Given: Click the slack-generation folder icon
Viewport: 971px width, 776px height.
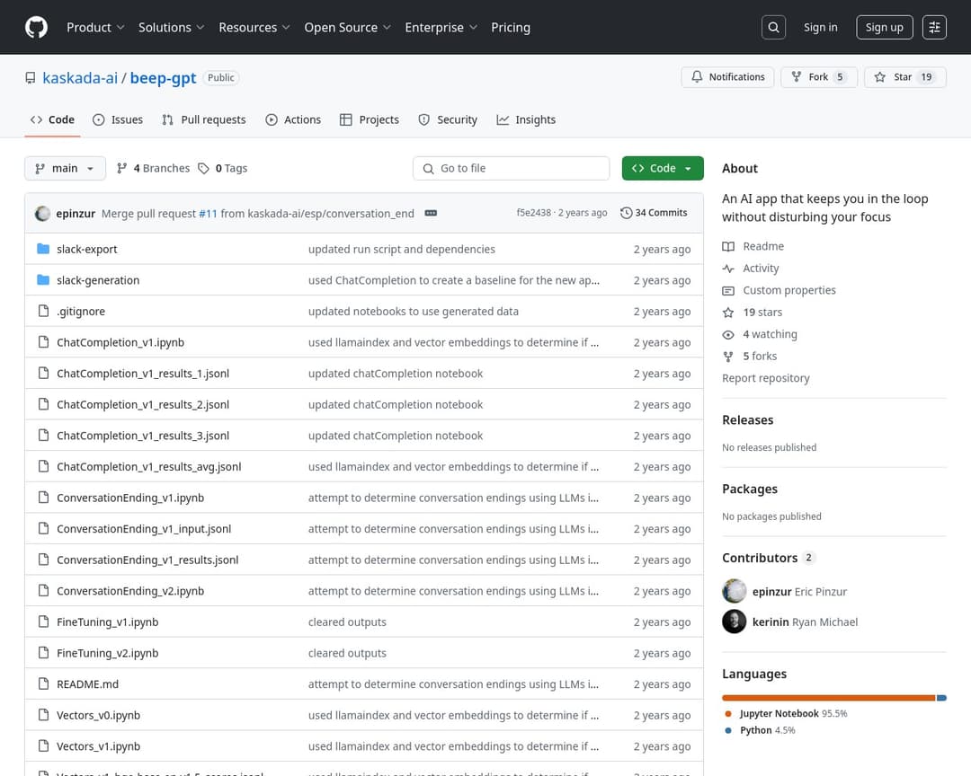Looking at the screenshot, I should click(x=43, y=279).
